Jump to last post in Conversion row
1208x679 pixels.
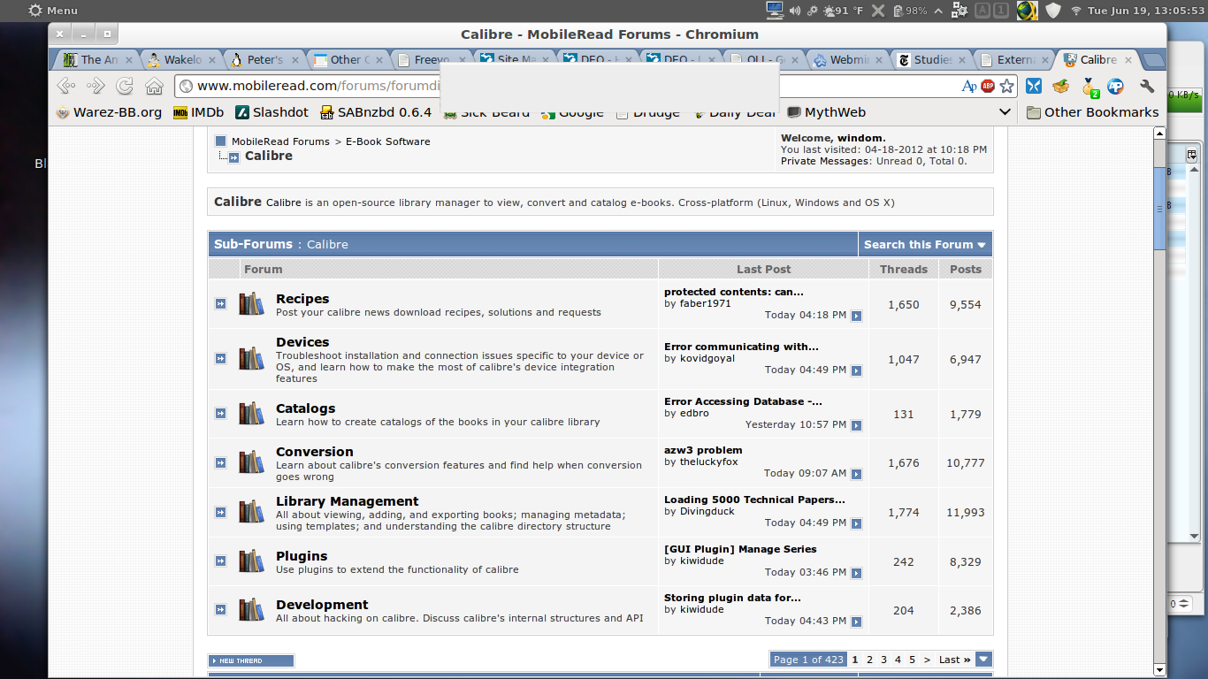pos(856,474)
